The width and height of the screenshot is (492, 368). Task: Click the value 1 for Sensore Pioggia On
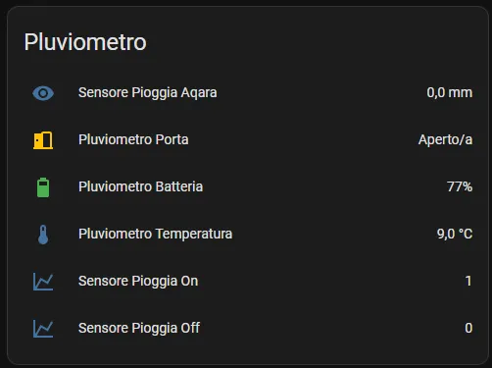click(468, 281)
